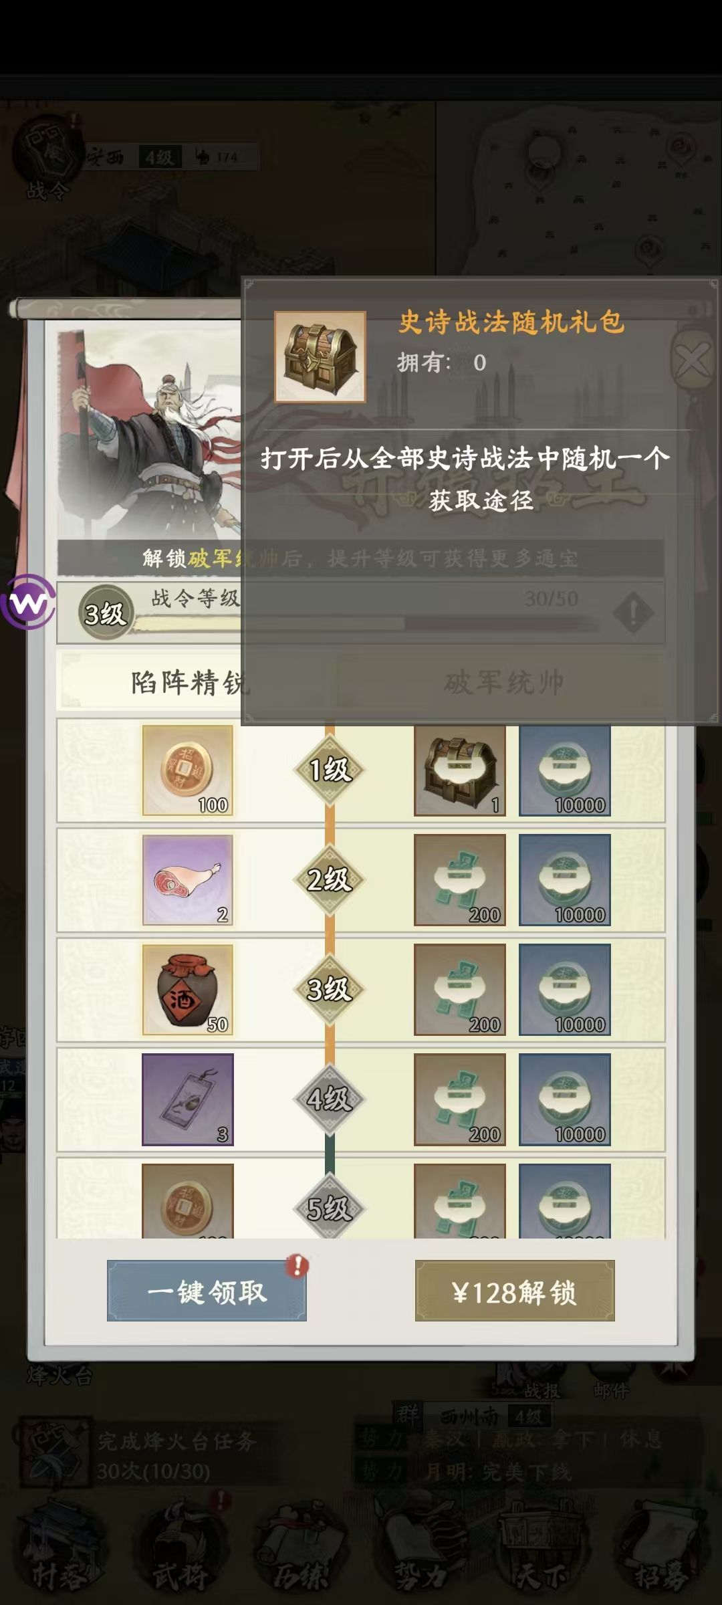Screen dimensions: 722x1605
Task: Open the 获取途径 link in tooltip
Action: 481,500
